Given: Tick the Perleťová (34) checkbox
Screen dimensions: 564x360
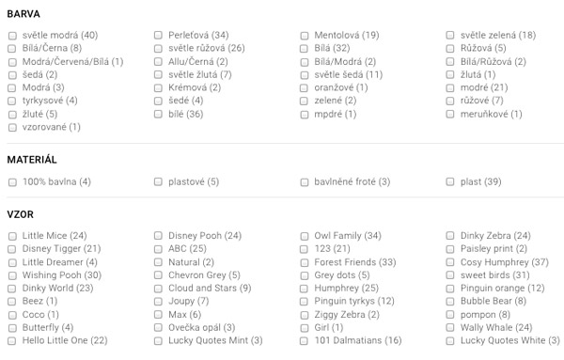Looking at the screenshot, I should point(158,35).
